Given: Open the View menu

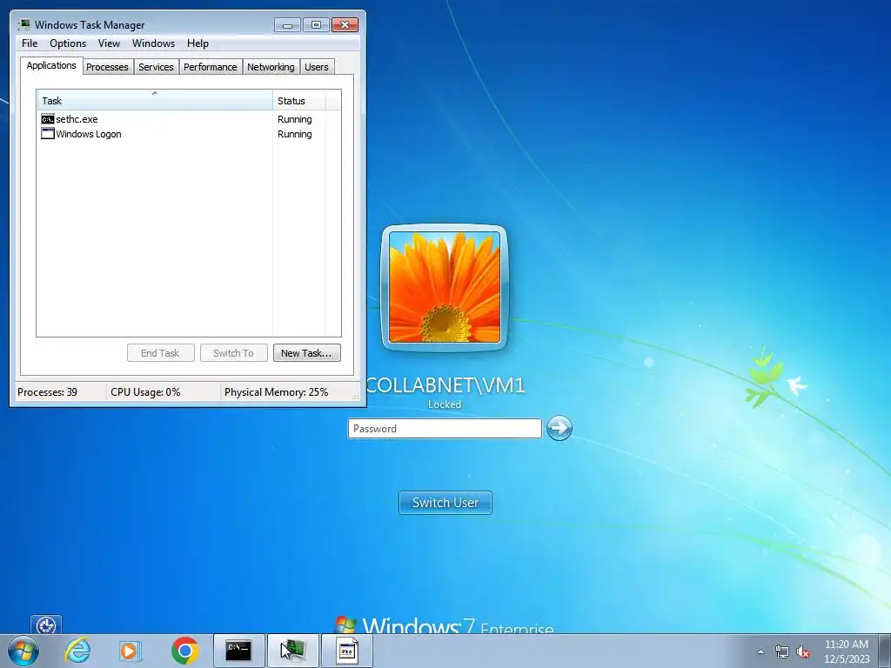Looking at the screenshot, I should point(109,43).
